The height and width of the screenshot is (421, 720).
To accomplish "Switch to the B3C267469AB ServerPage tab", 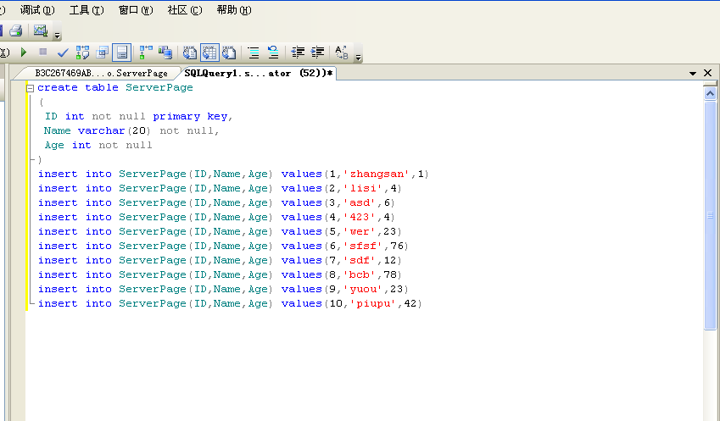I will point(100,74).
